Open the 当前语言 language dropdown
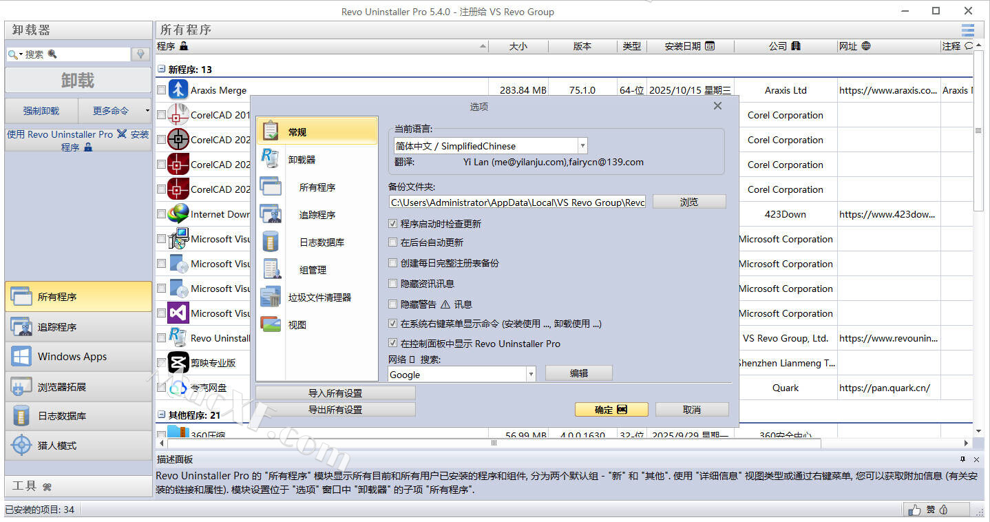This screenshot has height=522, width=990. point(582,146)
